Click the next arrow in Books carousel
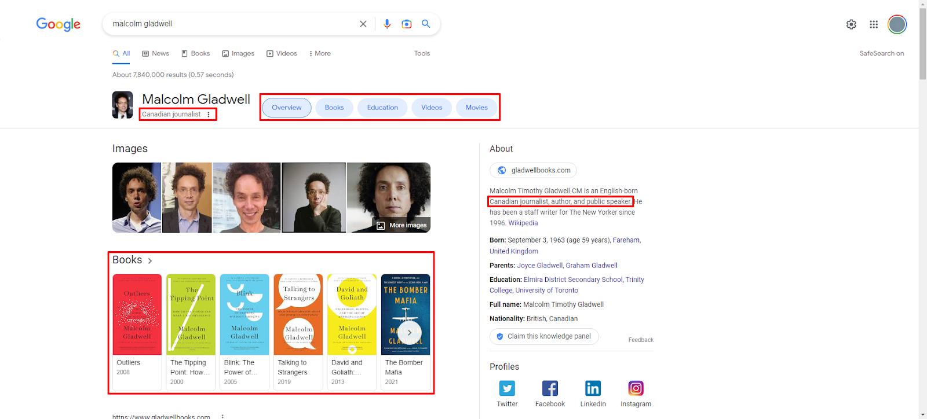The height and width of the screenshot is (419, 927). (410, 333)
